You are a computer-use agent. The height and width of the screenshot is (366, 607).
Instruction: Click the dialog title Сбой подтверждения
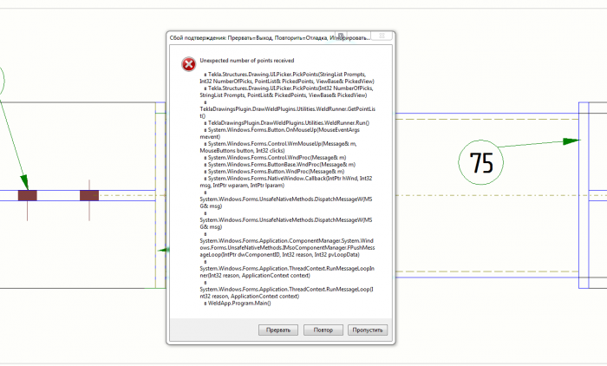198,38
